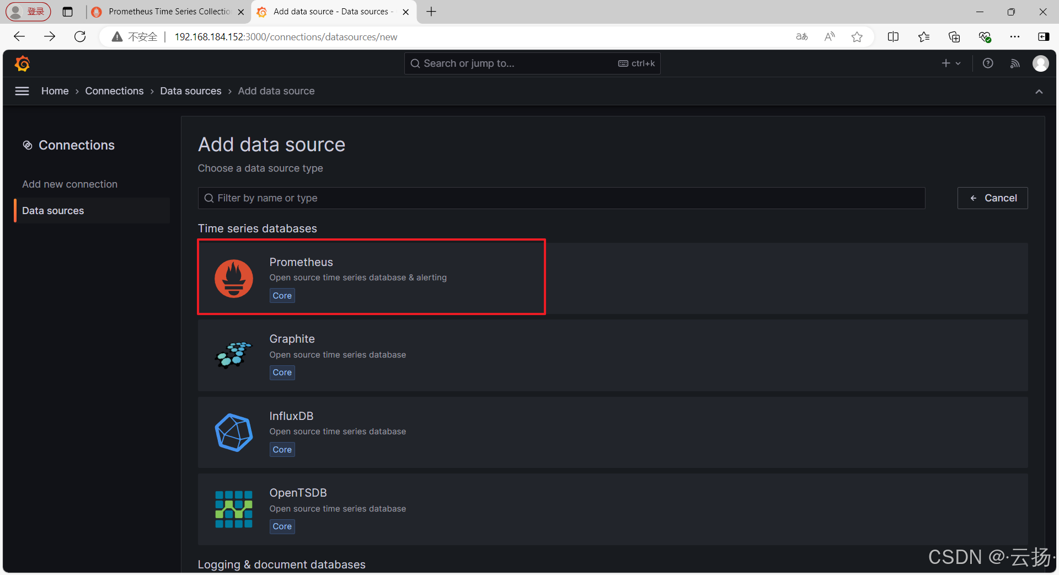The image size is (1059, 575).
Task: Reload the current page
Action: point(80,37)
